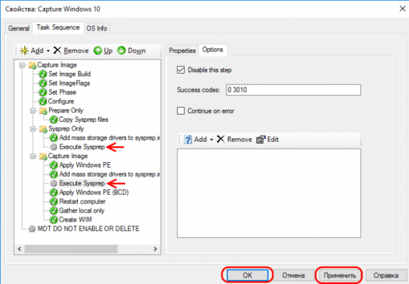409x284 pixels.
Task: Click green check icon of Gather local only
Action: click(53, 210)
